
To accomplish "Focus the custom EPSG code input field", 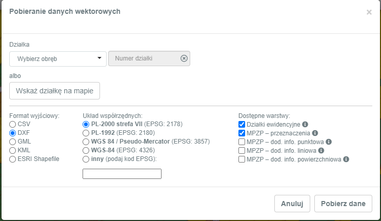I will click(x=122, y=174).
